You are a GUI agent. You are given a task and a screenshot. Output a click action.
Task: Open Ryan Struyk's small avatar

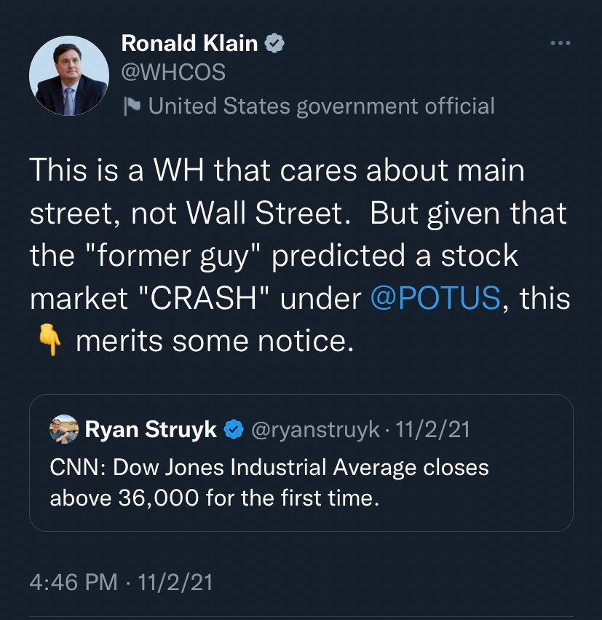[64, 429]
